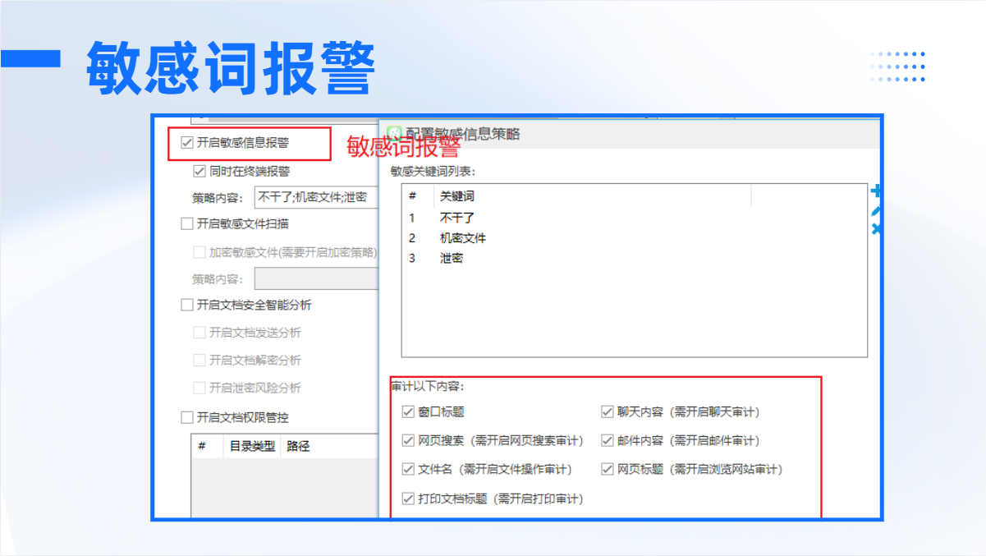Click the 配置敏感信息策略 dialog title icon
The image size is (986, 556).
tap(395, 134)
